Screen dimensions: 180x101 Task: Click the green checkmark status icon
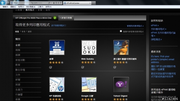coord(55,18)
